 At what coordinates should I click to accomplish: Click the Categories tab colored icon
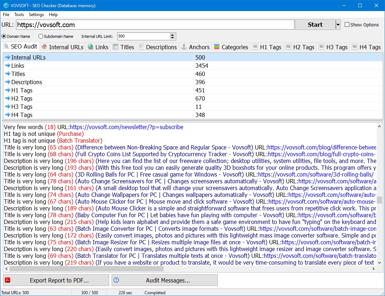click(216, 47)
